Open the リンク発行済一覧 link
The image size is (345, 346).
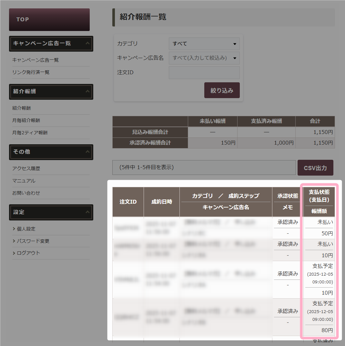31,72
